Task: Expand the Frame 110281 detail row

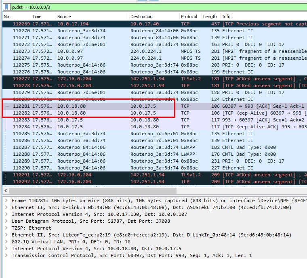Action: click(6, 201)
